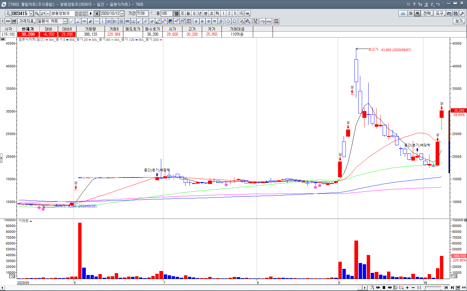Toggle the 매 button
The height and width of the screenshot is (291, 467).
coord(411,14)
